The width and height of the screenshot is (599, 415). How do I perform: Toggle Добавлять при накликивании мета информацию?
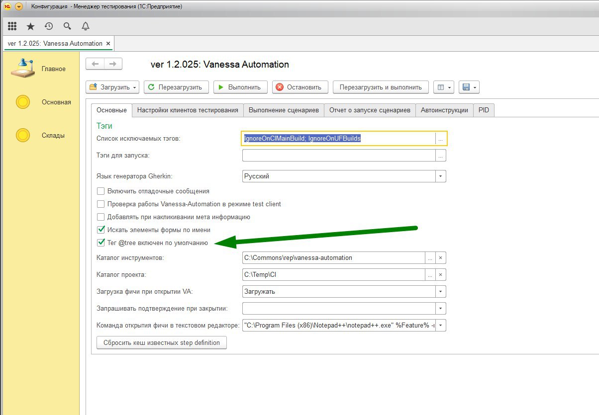pos(100,217)
